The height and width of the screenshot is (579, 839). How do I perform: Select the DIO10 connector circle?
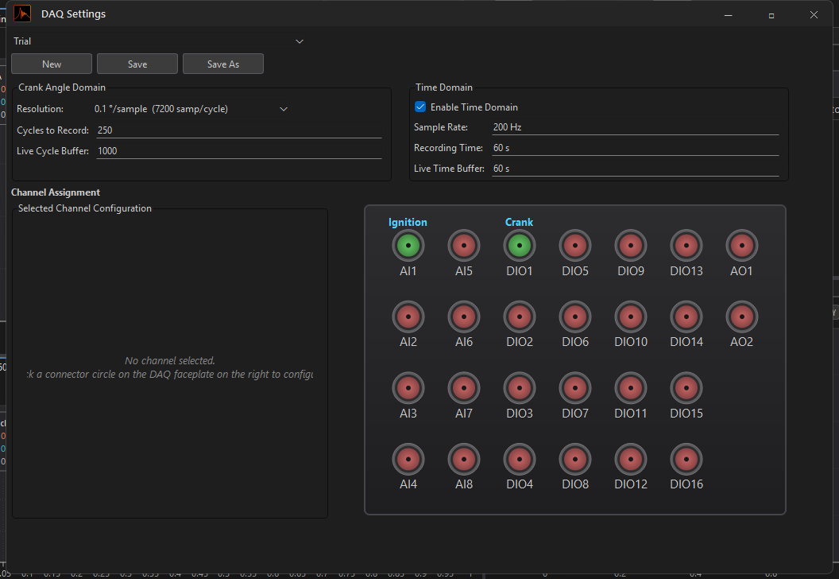tap(631, 317)
